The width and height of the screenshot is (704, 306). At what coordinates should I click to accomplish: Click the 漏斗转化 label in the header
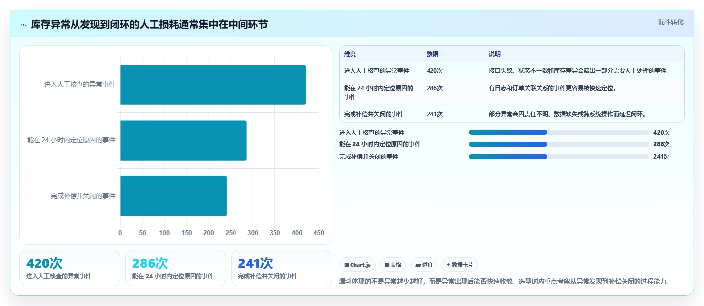point(671,22)
